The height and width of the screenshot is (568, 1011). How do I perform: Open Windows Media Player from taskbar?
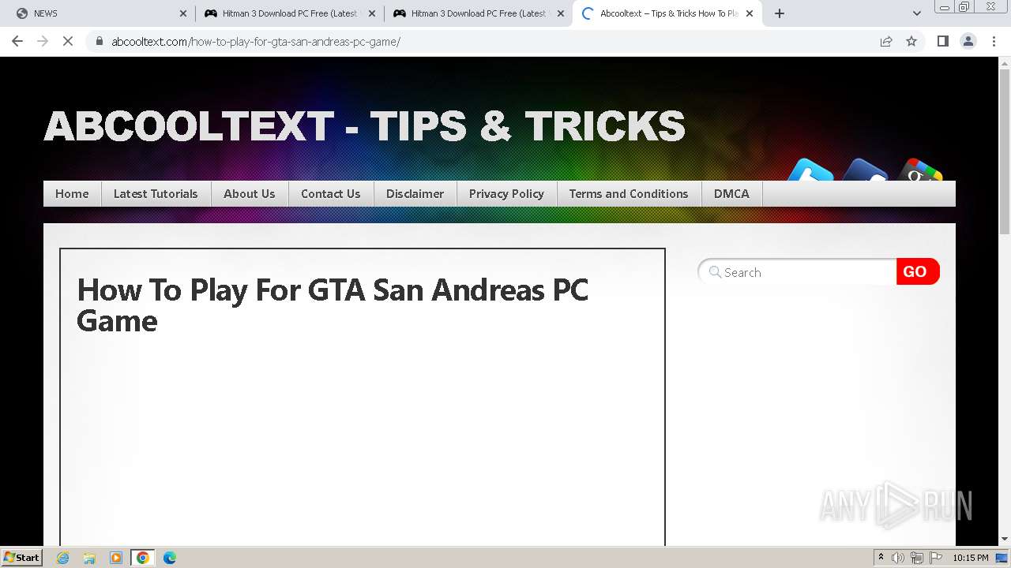pos(116,558)
